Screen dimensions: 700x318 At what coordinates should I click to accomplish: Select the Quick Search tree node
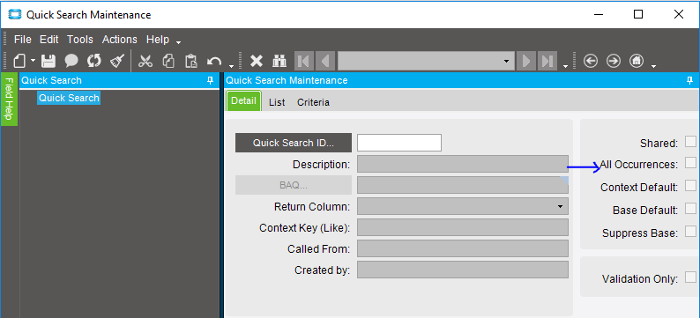[x=69, y=98]
